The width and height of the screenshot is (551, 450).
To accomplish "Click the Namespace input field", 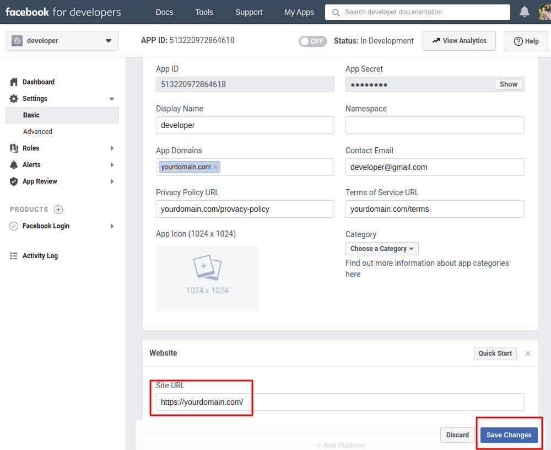I will point(435,125).
